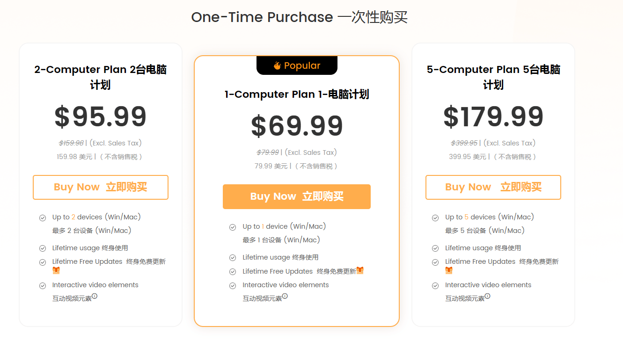Click the flame icon on Popular badge
Screen dimensions: 623x341
[x=277, y=66]
